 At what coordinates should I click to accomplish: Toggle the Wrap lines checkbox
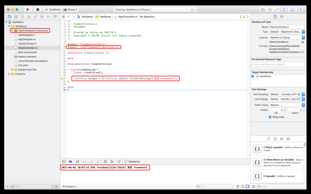pos(270,117)
